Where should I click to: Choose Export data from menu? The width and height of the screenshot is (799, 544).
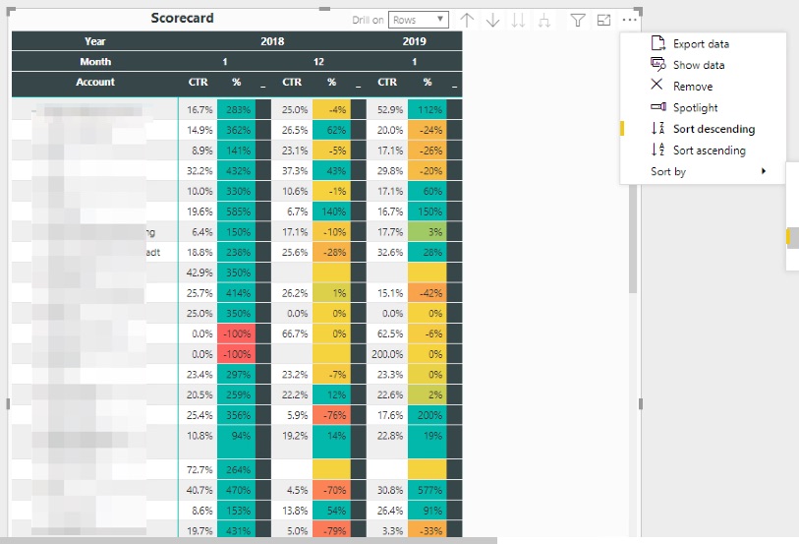pyautogui.click(x=701, y=44)
